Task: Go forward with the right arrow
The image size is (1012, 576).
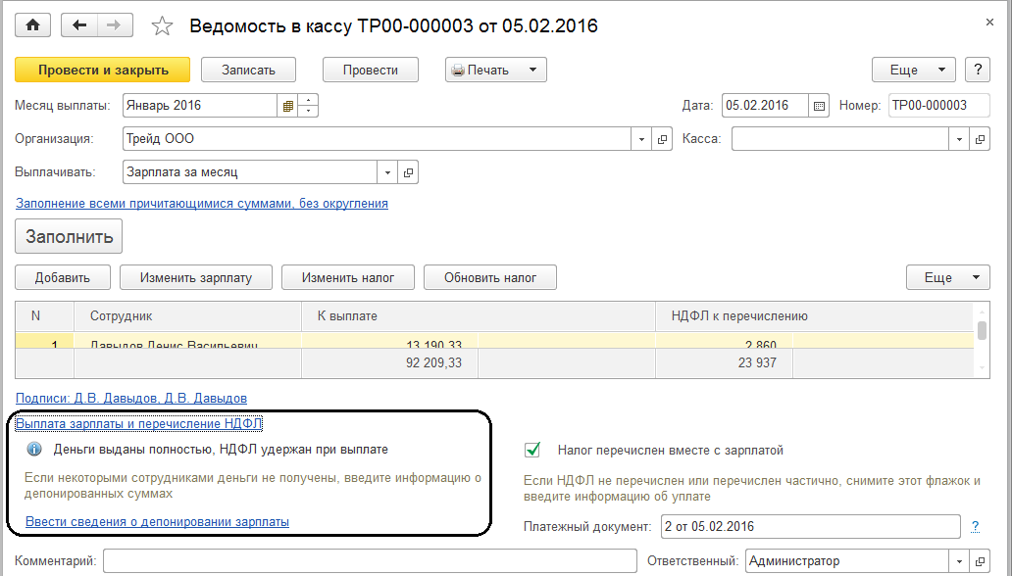Action: 114,25
